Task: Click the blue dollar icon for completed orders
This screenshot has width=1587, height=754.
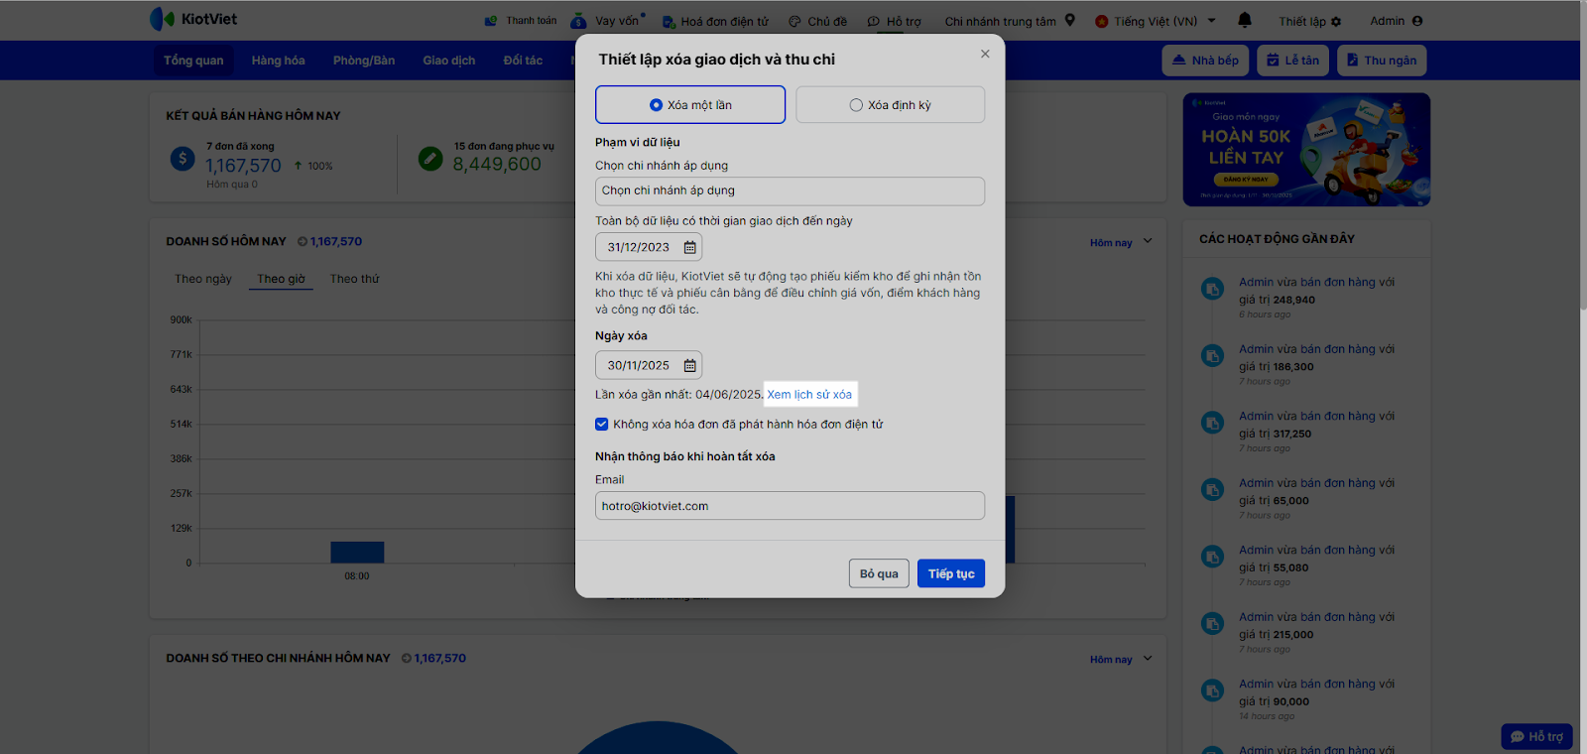Action: pos(183,158)
